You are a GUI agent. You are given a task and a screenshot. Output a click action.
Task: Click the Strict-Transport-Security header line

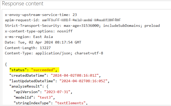pyautogui.click(x=82, y=26)
